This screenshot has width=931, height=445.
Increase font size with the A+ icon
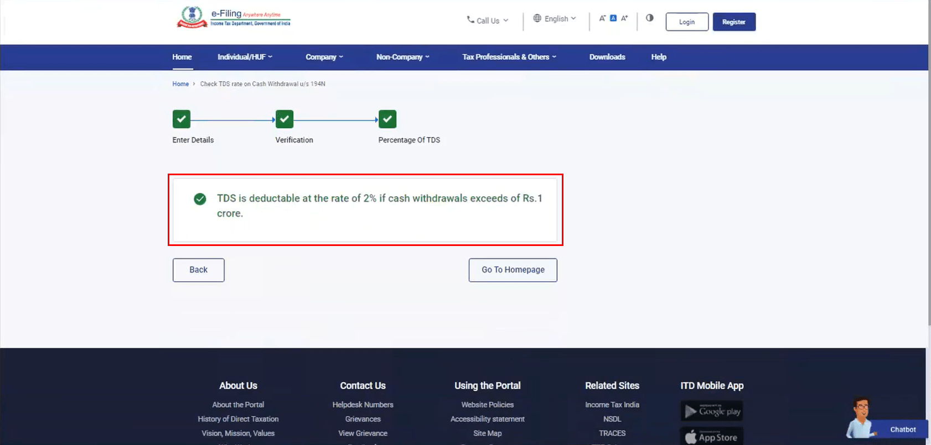[624, 18]
